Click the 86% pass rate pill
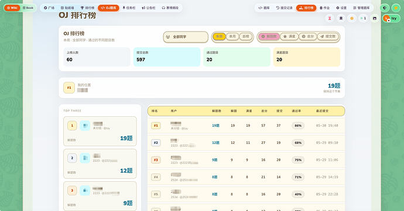This screenshot has width=404, height=211. pyautogui.click(x=298, y=126)
